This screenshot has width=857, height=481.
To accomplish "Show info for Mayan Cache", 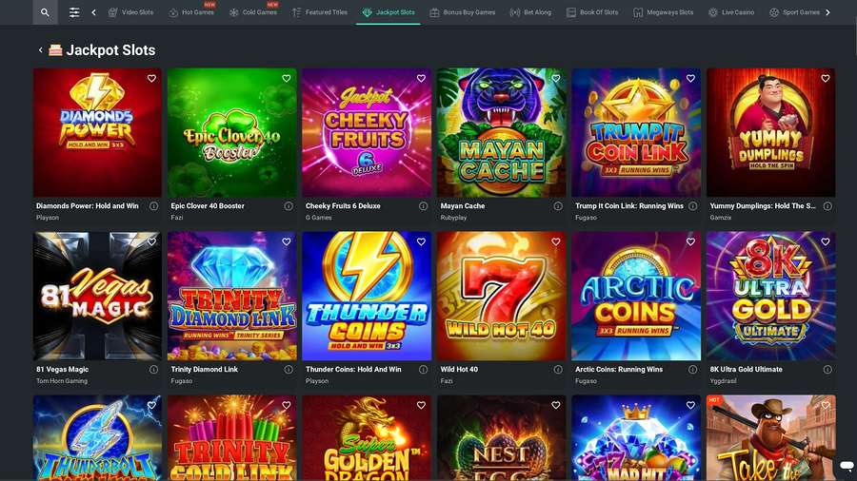I will click(x=558, y=206).
